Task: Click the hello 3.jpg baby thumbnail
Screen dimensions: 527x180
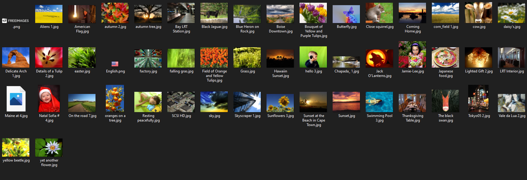Action: pos(313,57)
